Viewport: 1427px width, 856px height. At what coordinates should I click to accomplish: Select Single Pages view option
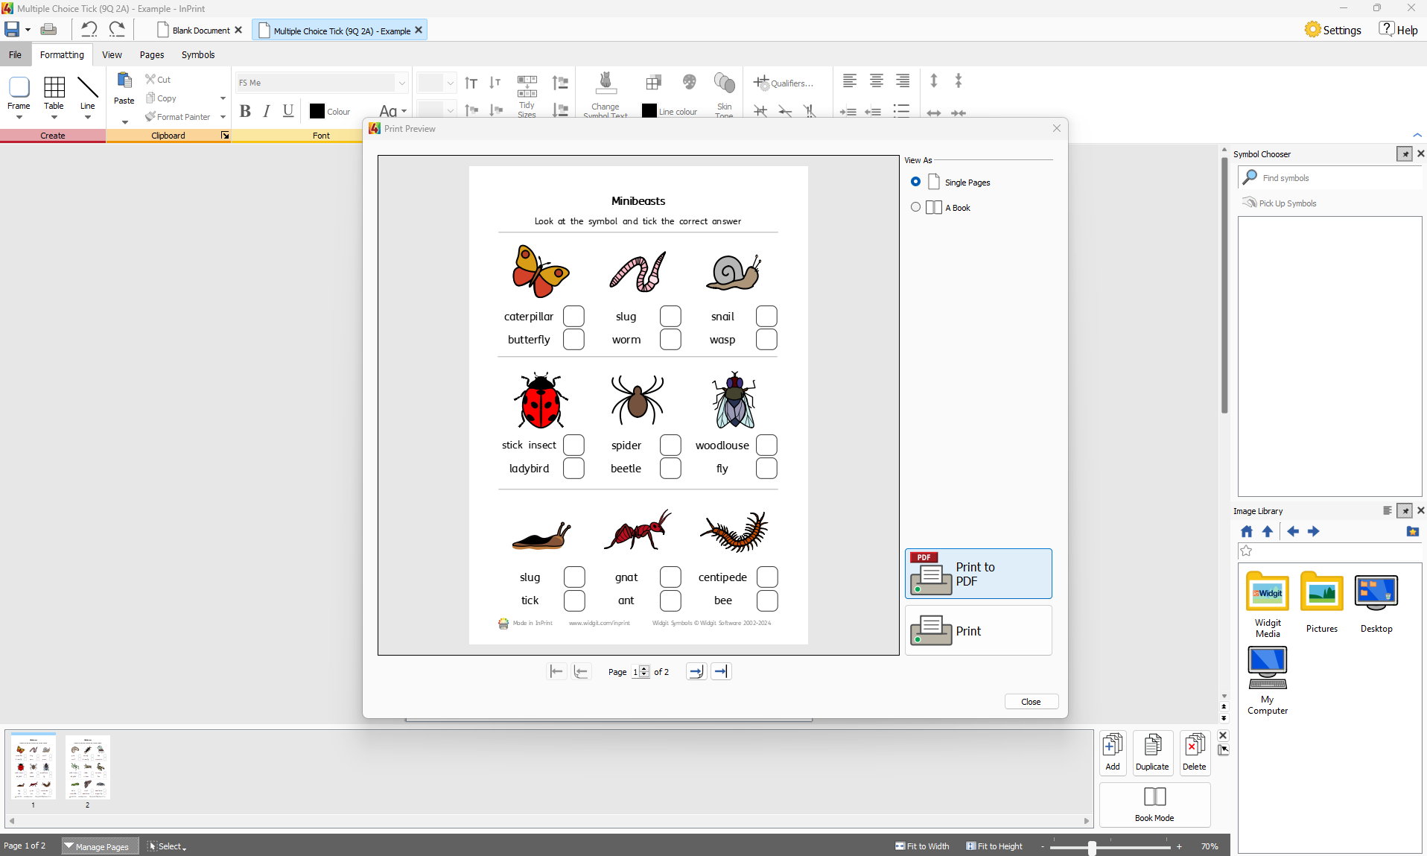pos(915,182)
